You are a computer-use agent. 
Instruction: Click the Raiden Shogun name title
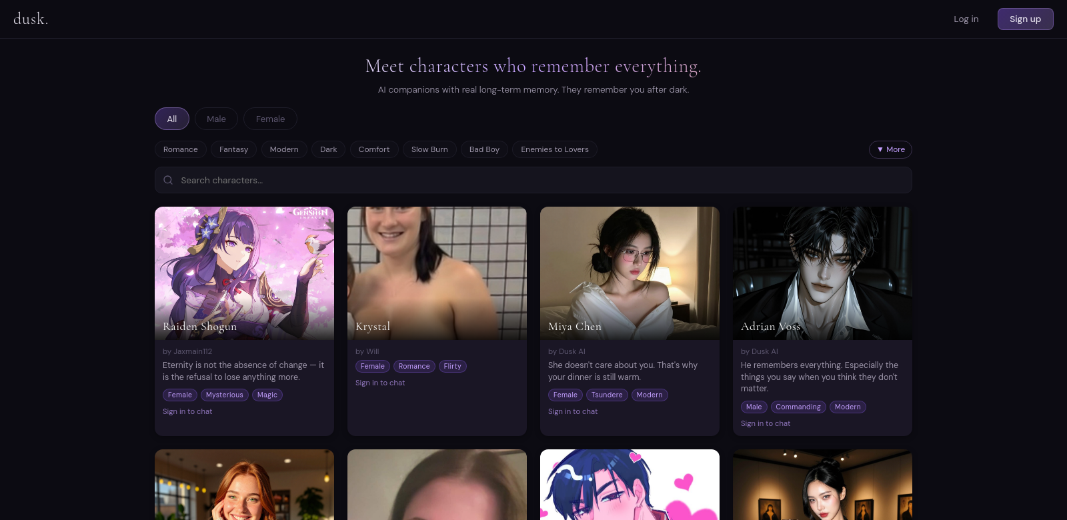point(200,326)
